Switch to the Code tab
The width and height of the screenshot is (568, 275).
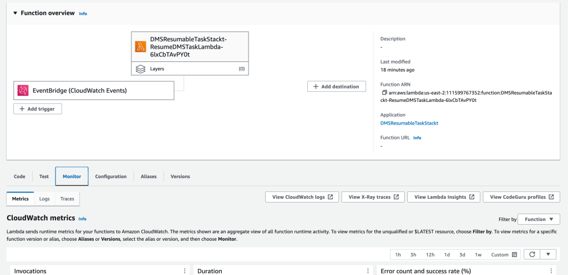pyautogui.click(x=19, y=177)
